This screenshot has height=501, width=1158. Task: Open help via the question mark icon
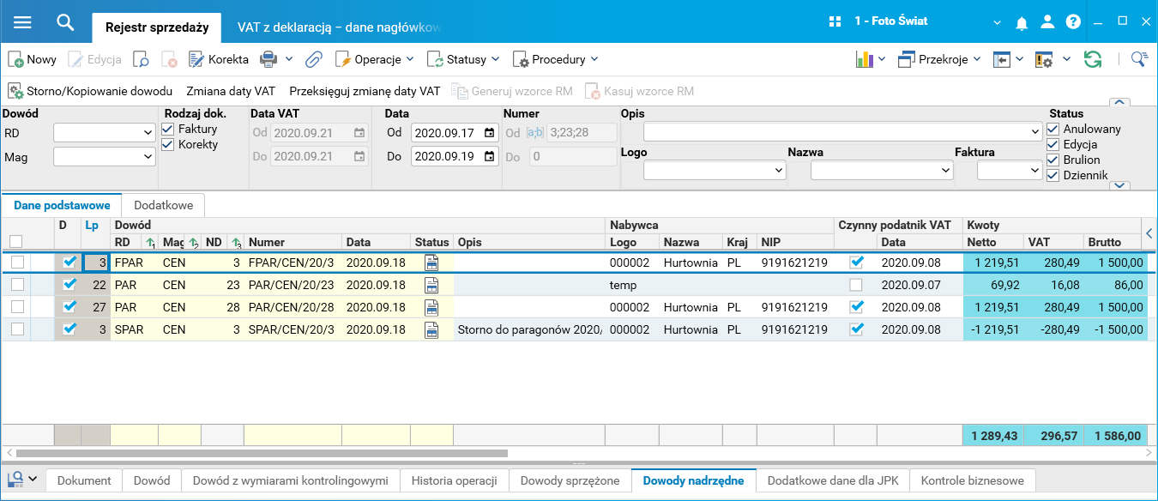click(x=1073, y=21)
